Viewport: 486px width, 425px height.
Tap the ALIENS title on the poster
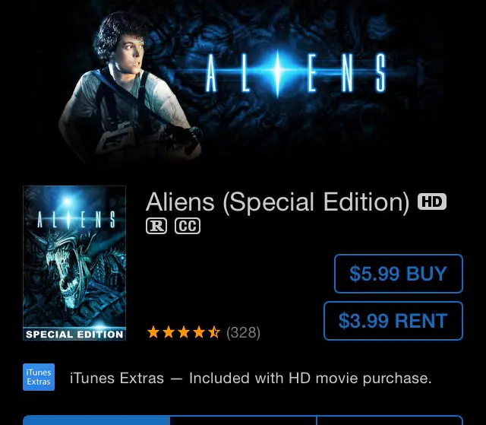76,220
